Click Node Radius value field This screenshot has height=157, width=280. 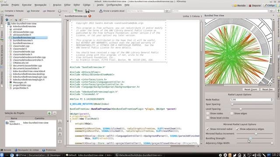(250, 100)
